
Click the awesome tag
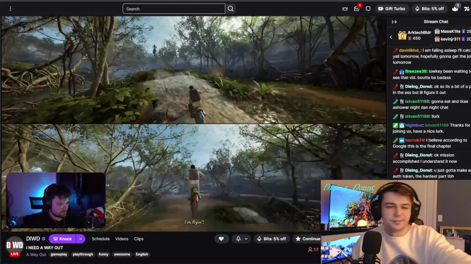[x=122, y=254]
